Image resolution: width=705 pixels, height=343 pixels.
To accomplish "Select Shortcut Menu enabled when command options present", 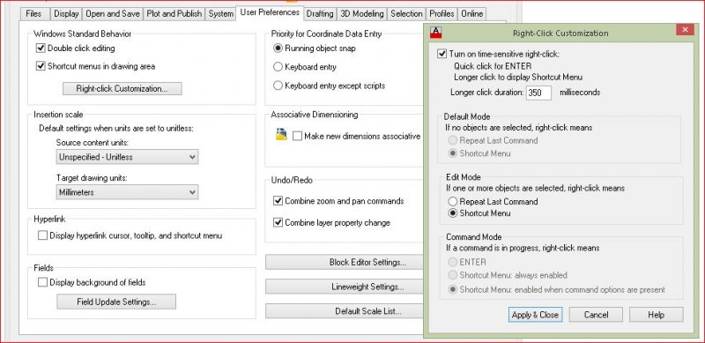I will point(453,289).
